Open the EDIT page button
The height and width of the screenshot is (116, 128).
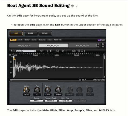point(16,33)
